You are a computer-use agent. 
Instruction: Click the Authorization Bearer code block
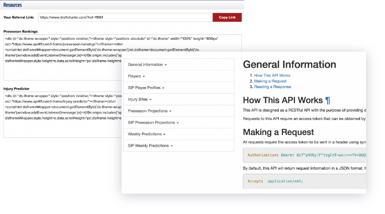[304, 155]
